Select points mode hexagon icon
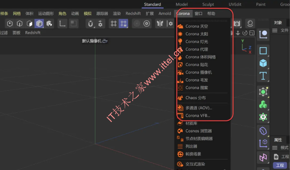The width and height of the screenshot is (290, 170). pos(10,24)
